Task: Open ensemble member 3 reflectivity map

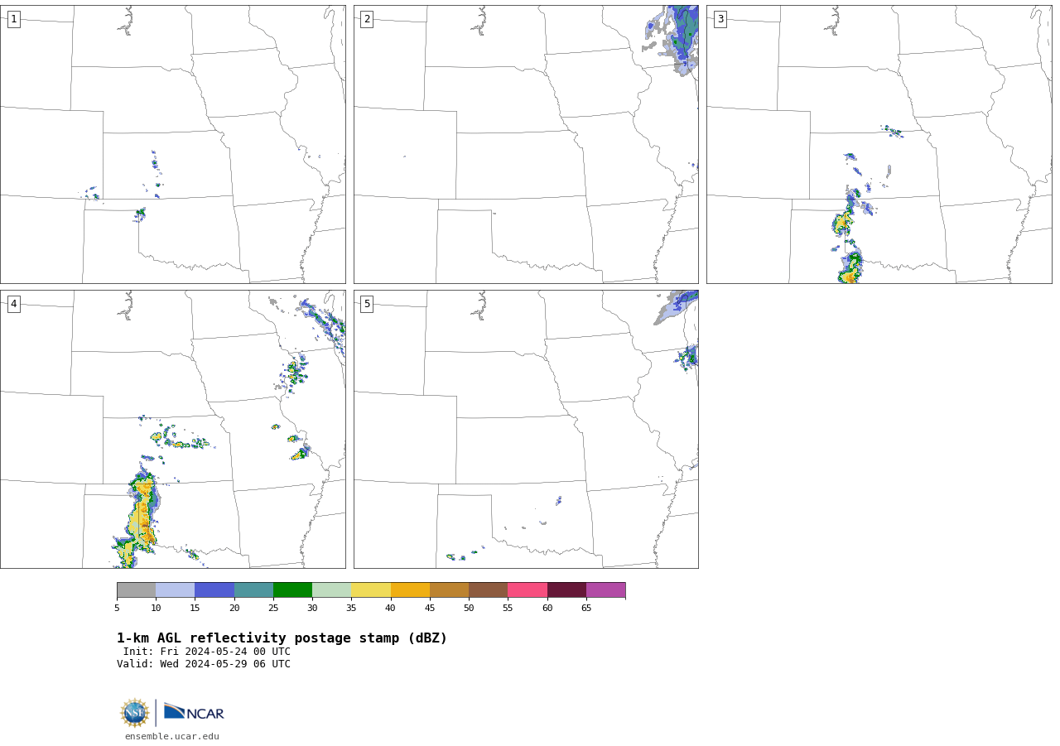Action: [879, 144]
